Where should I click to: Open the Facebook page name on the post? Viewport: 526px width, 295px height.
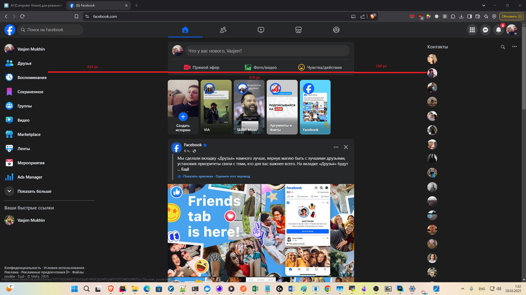click(x=193, y=145)
